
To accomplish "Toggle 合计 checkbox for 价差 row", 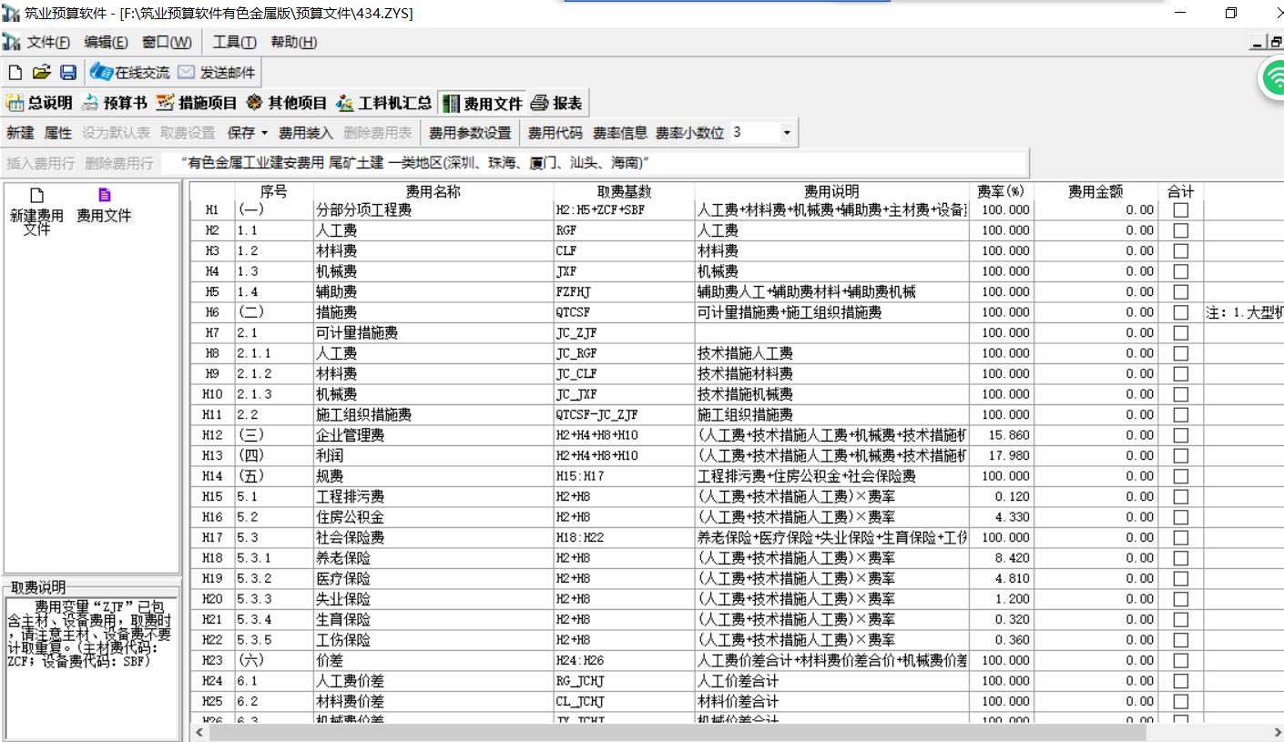I will click(x=1181, y=660).
